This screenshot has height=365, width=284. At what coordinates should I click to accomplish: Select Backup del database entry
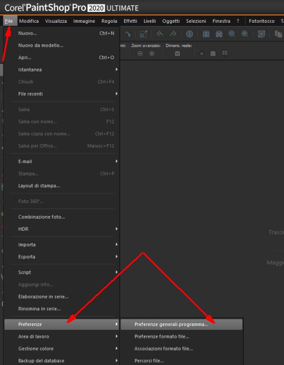(62, 361)
